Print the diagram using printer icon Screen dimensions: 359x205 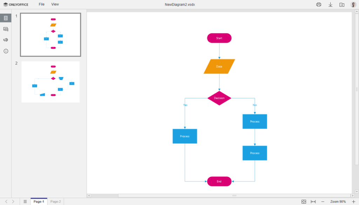pyautogui.click(x=319, y=5)
